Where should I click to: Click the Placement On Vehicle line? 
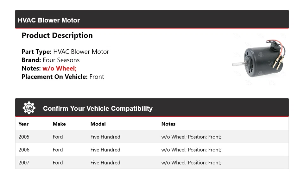click(63, 77)
